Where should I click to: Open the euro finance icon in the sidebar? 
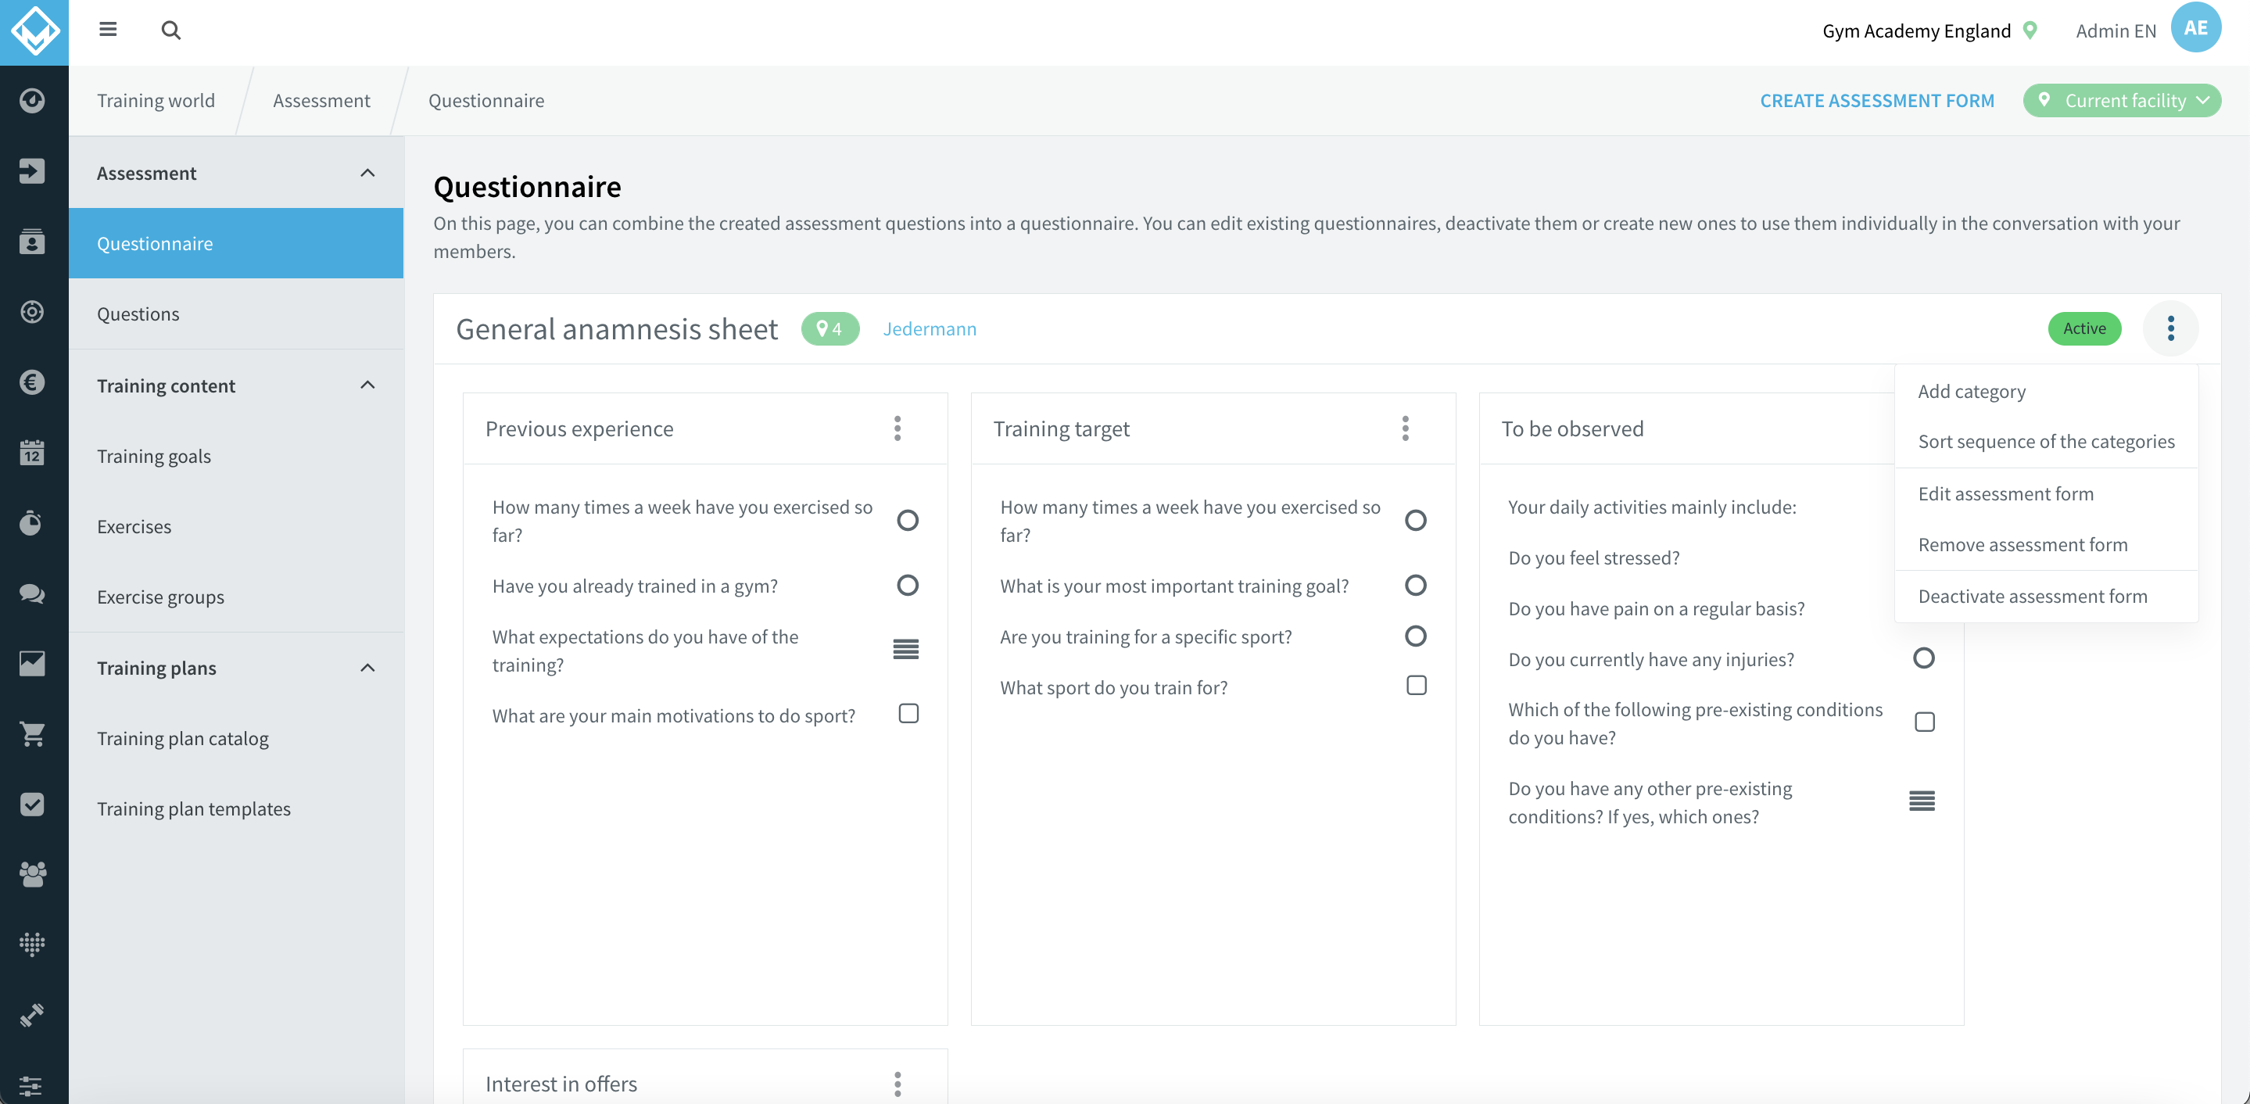coord(32,382)
